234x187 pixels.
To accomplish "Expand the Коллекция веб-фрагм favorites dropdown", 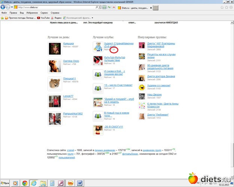I will tap(92, 18).
